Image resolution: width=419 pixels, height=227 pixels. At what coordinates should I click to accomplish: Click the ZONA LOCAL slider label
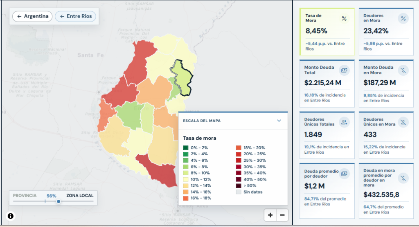[80, 196]
